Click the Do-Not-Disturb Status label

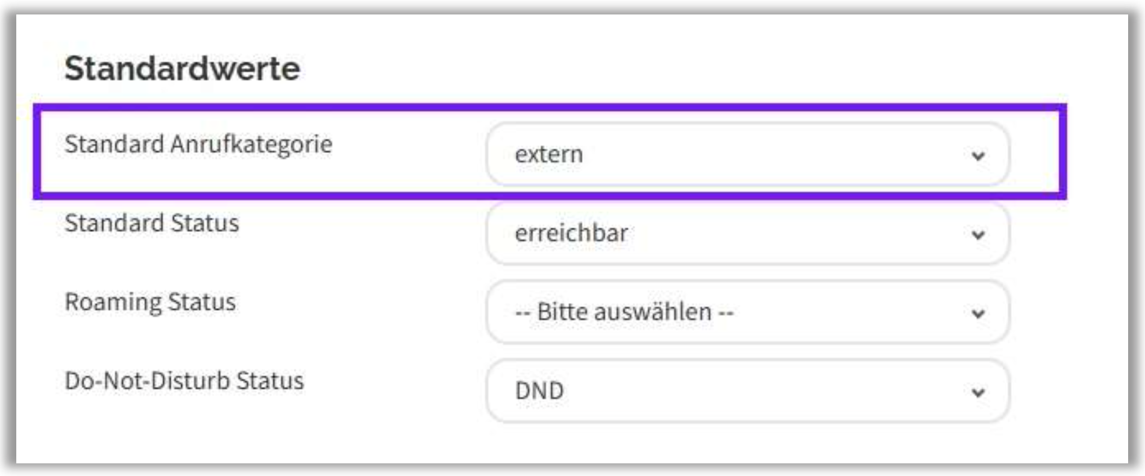[184, 381]
